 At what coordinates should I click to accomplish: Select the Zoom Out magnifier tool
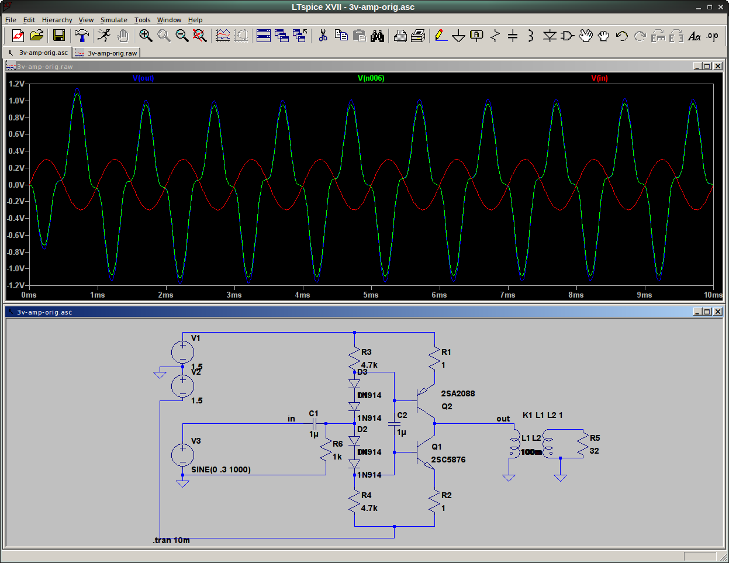pyautogui.click(x=182, y=36)
